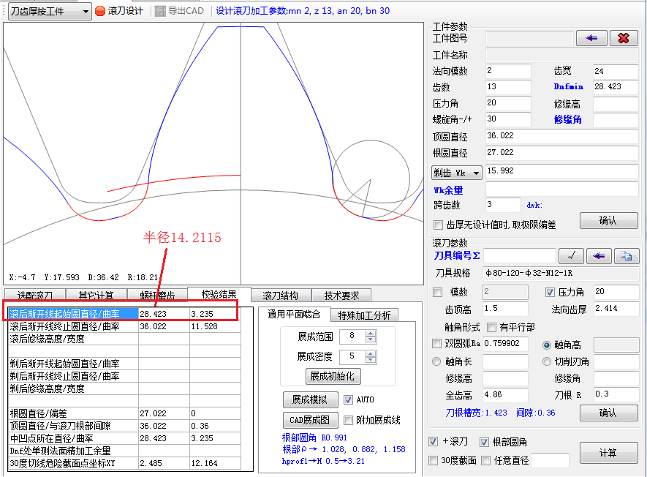Screen dimensions: 647x477
Task: Select the 滚后渐开线起始圆直径/曲率 table row
Action: (124, 314)
